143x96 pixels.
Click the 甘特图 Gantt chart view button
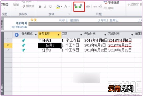[4, 4]
